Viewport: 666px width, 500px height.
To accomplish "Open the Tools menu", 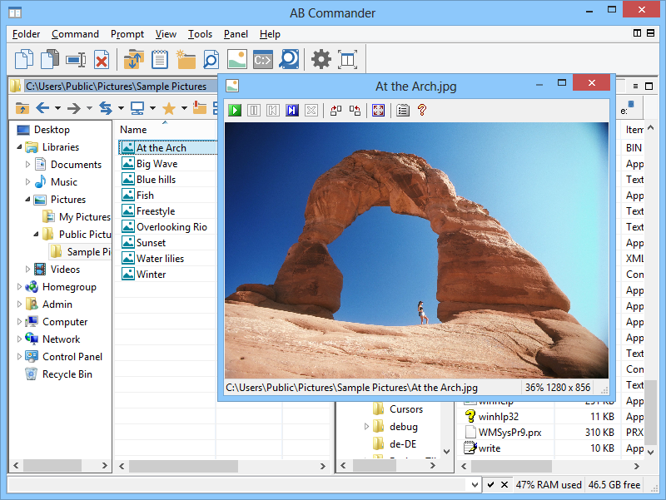I will [200, 34].
